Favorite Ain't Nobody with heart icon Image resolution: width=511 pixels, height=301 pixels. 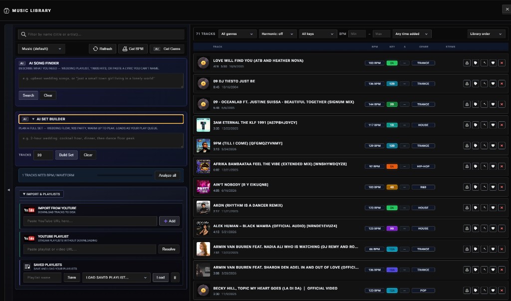[x=493, y=187]
